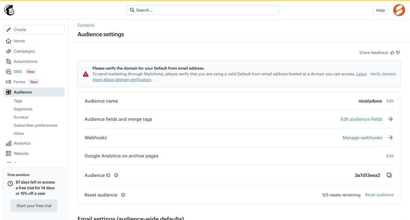Click the Mailchimp monkey logo

[9, 10]
